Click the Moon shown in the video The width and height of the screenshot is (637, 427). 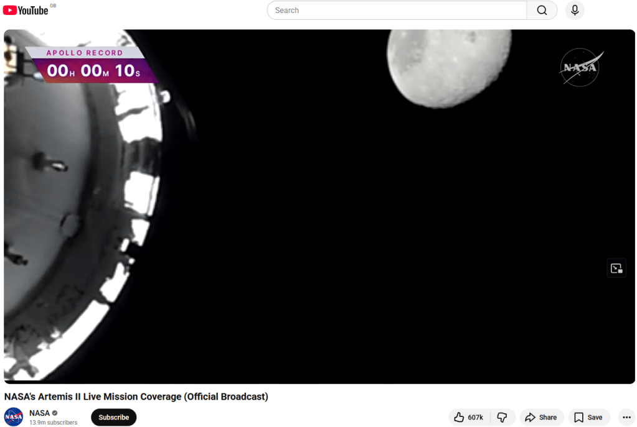coord(448,59)
